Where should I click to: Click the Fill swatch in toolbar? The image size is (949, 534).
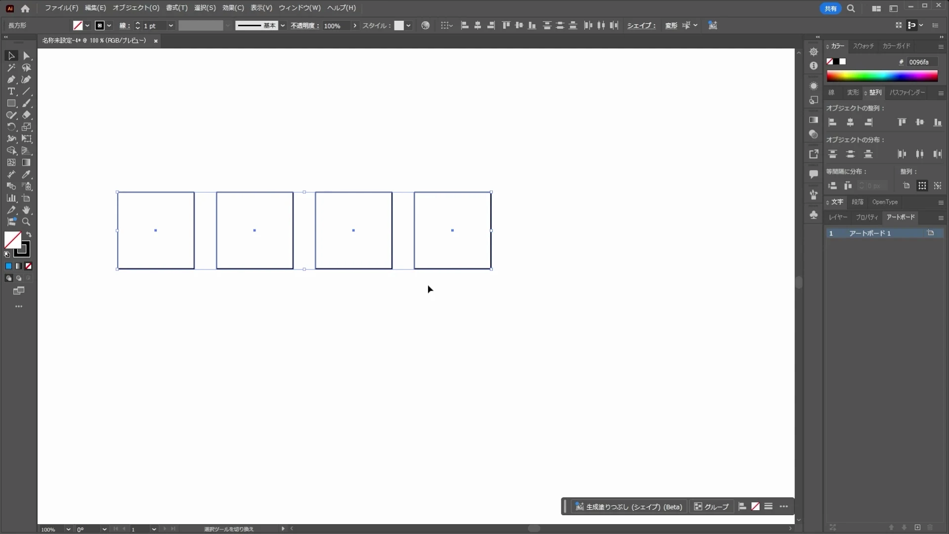click(13, 240)
